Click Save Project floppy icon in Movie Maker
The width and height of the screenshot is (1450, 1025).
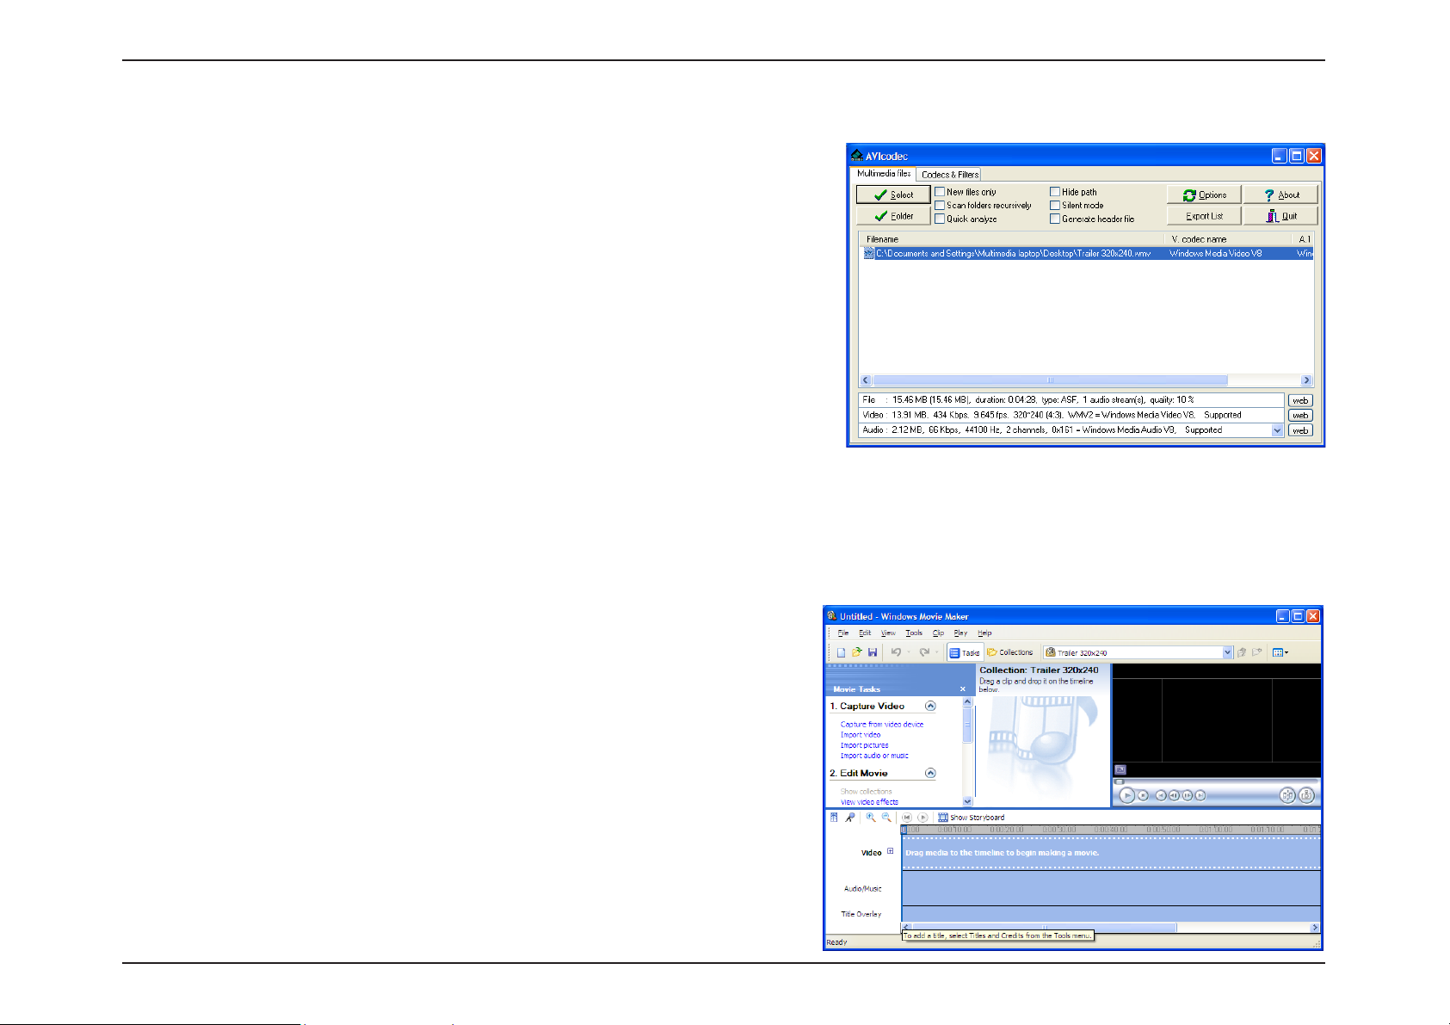[873, 652]
